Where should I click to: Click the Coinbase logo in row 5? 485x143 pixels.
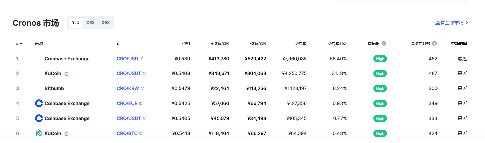point(39,118)
